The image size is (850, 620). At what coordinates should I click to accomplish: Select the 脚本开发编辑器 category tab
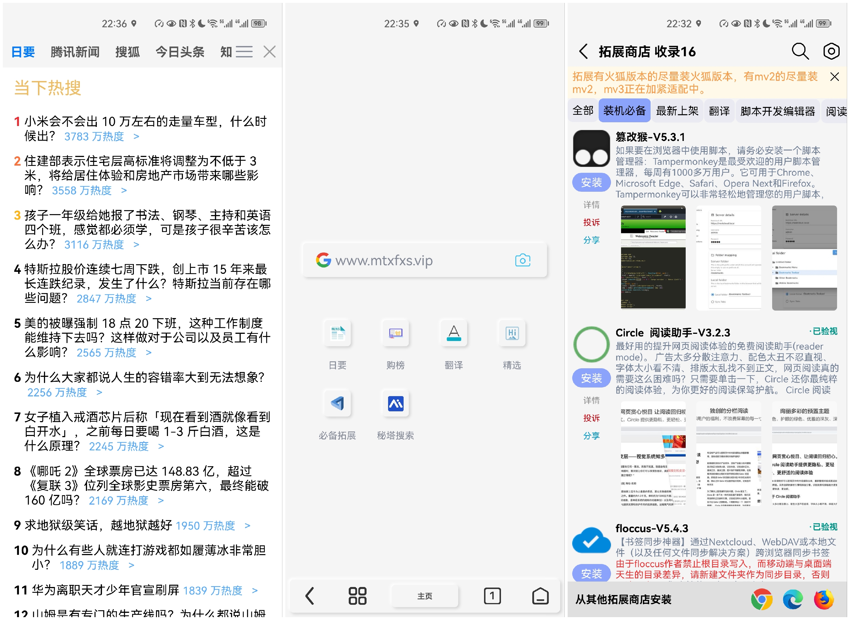[x=778, y=111]
